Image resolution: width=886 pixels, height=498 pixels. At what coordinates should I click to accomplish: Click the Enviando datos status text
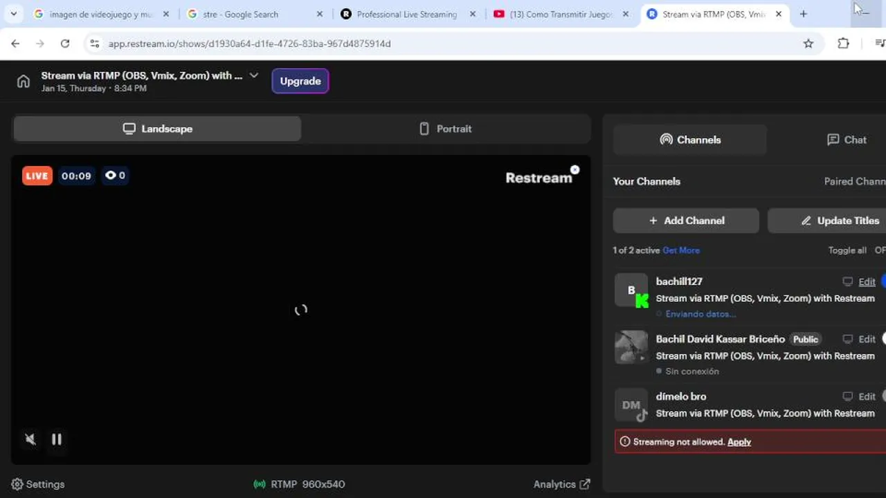[700, 314]
